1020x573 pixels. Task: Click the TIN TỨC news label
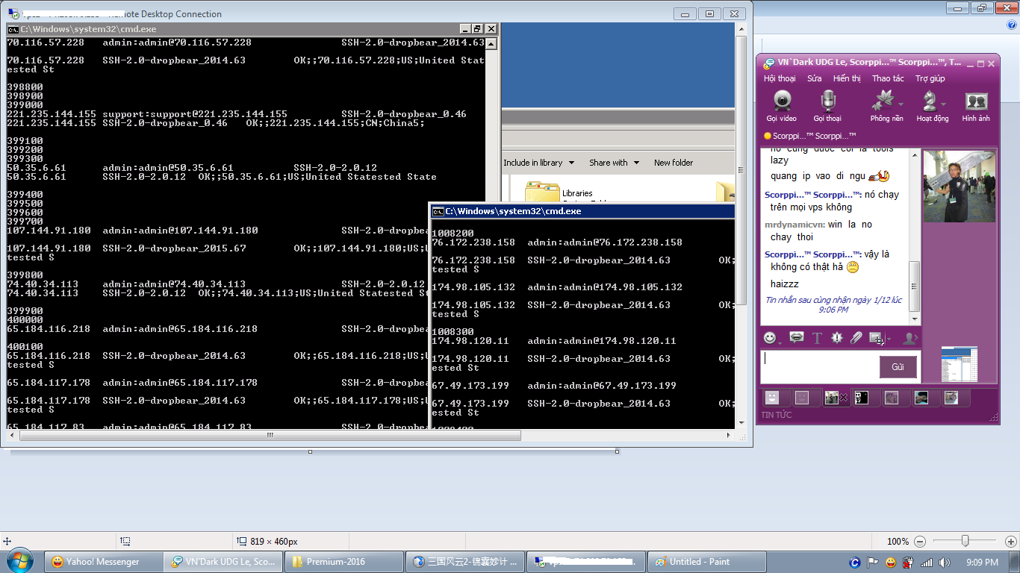[x=777, y=415]
